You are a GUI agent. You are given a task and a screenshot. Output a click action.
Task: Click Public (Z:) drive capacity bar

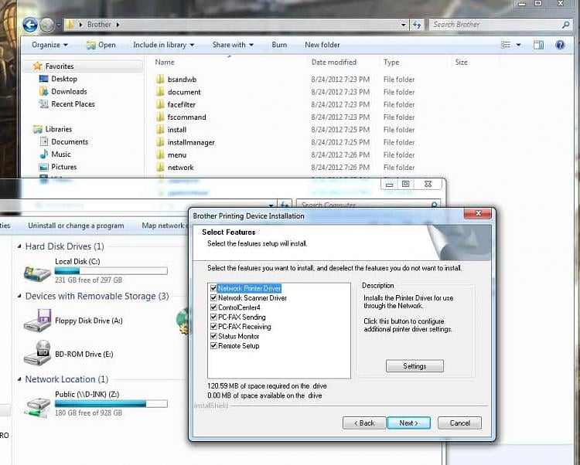coord(111,404)
